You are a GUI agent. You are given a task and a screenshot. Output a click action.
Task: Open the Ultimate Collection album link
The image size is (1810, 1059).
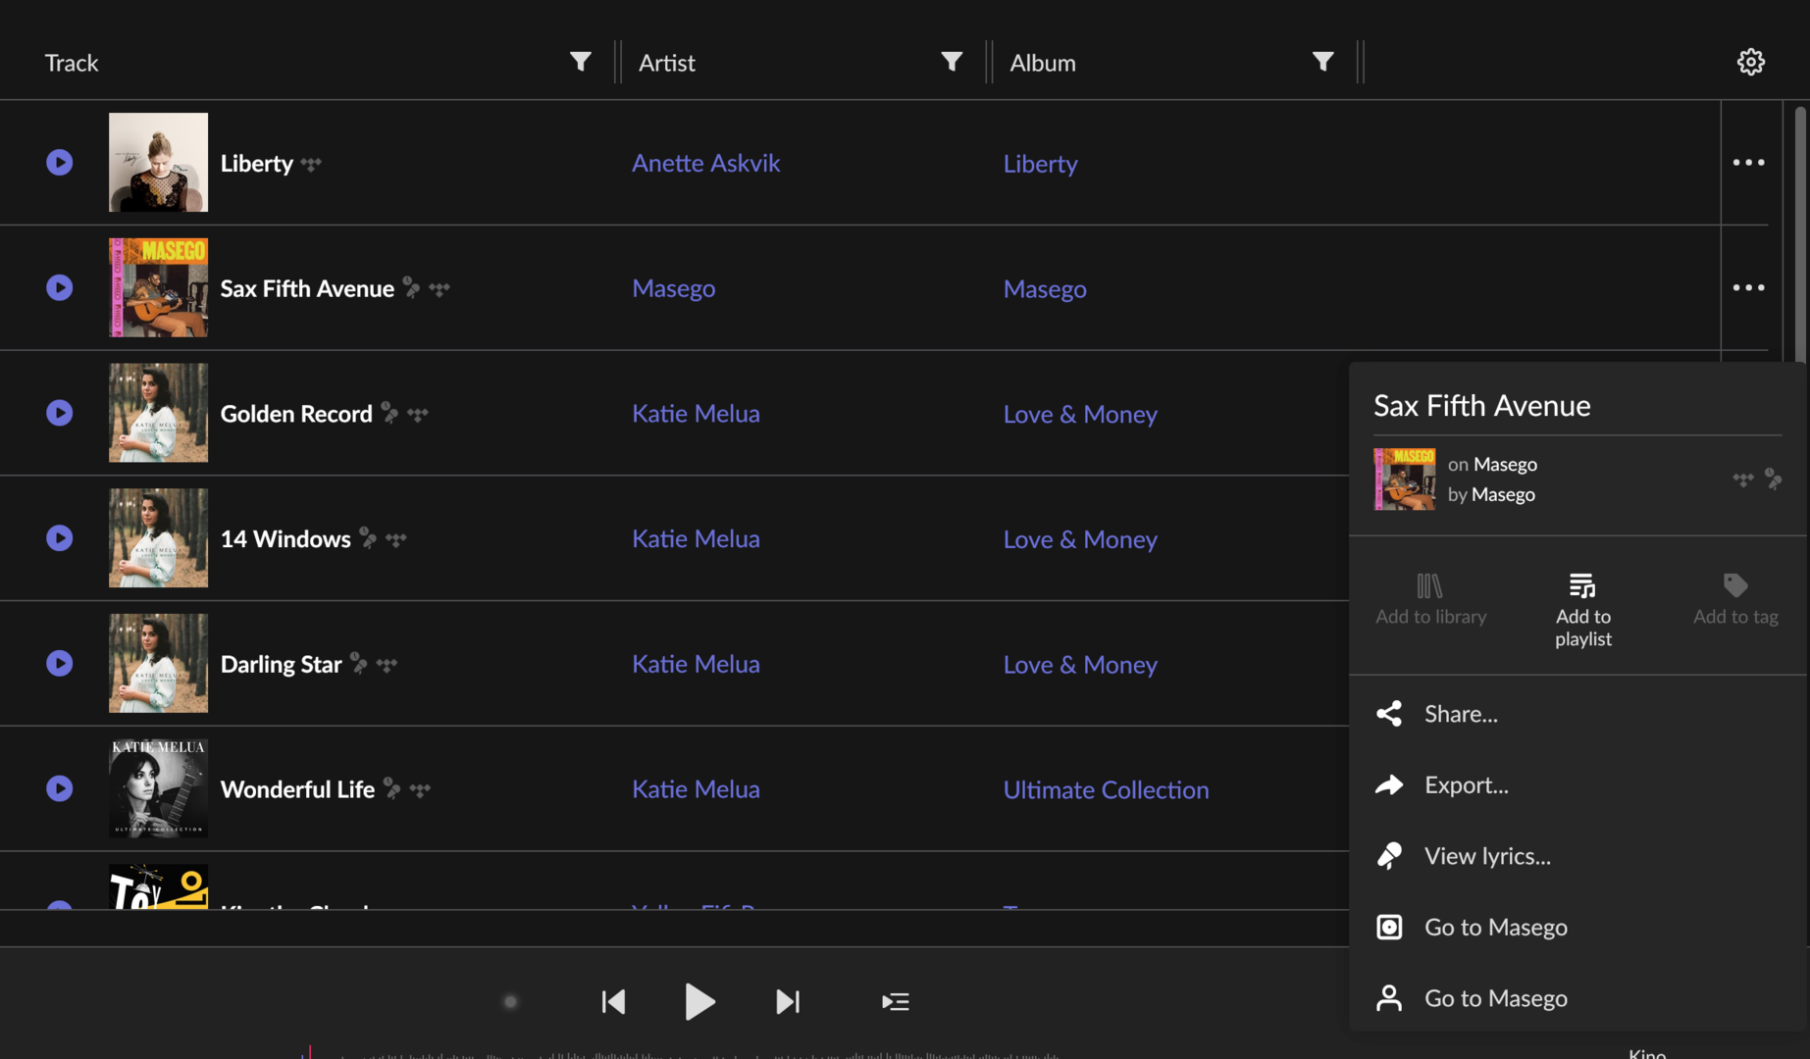click(x=1105, y=789)
